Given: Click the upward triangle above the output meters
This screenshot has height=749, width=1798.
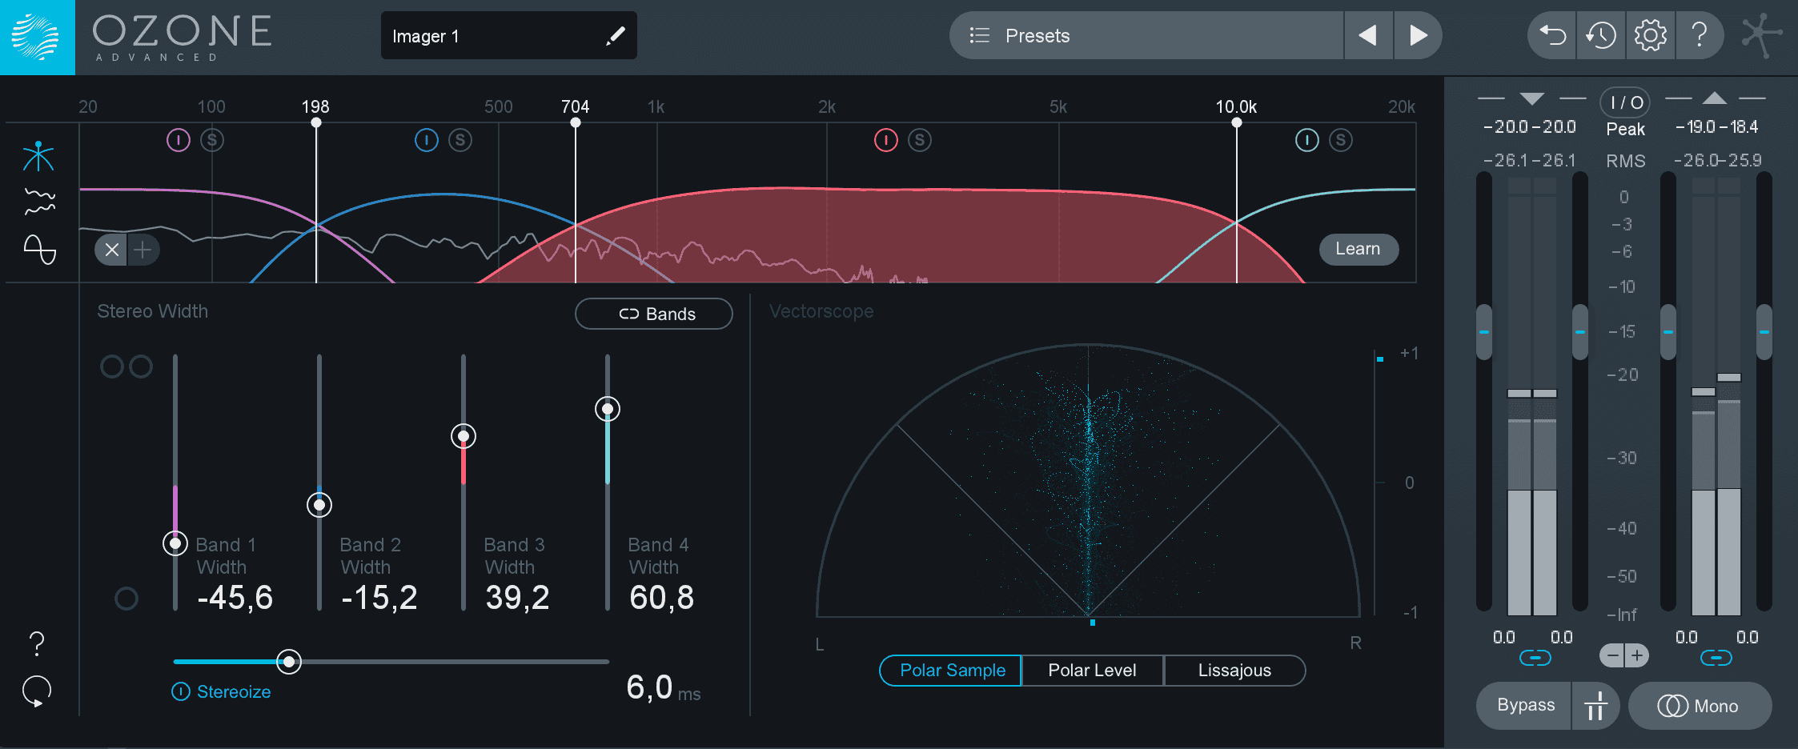Looking at the screenshot, I should tap(1715, 98).
